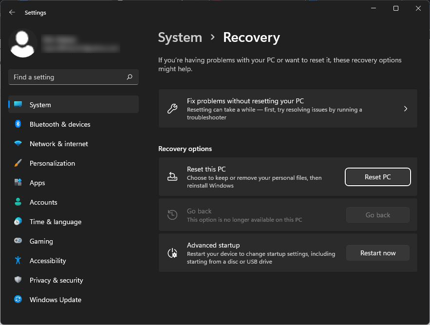The height and width of the screenshot is (325, 430).
Task: Open the Apps settings section
Action: point(37,183)
